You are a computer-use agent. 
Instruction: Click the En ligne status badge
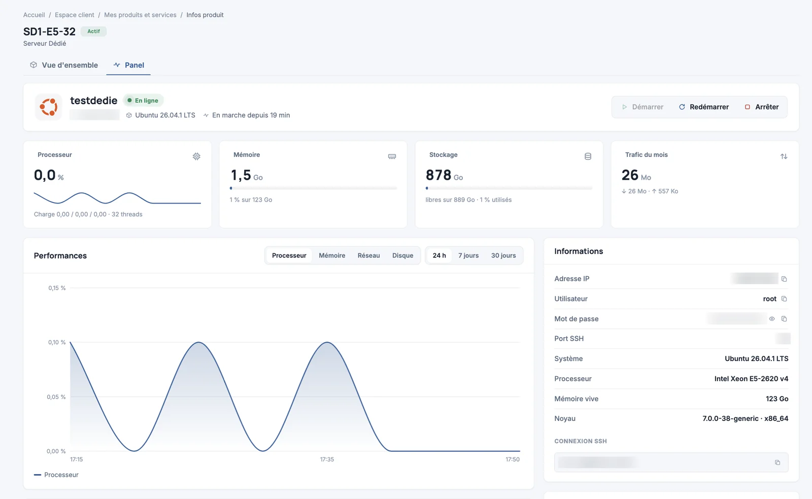[x=143, y=101]
